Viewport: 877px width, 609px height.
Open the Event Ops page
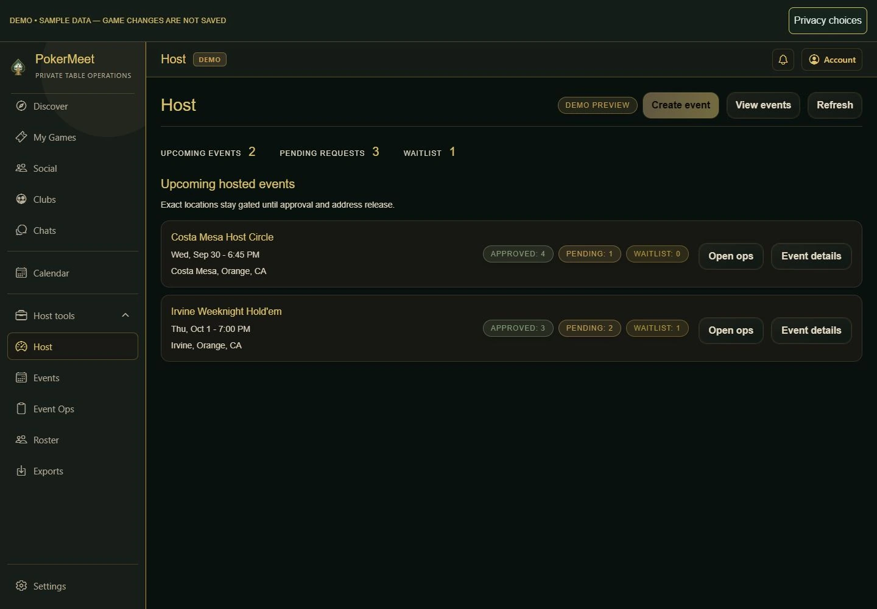(x=72, y=409)
